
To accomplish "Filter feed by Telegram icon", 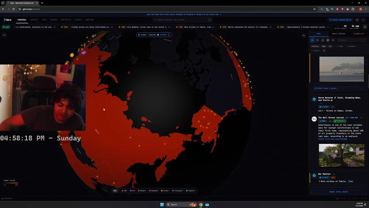I will coord(328,40).
